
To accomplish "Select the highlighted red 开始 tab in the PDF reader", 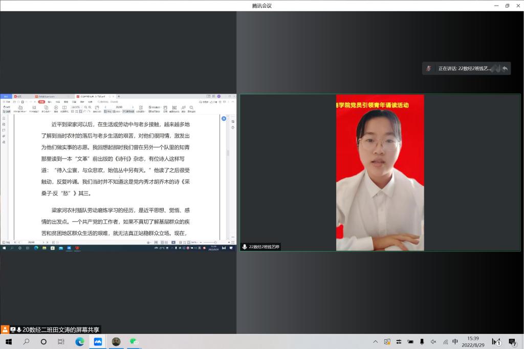I will pos(41,102).
